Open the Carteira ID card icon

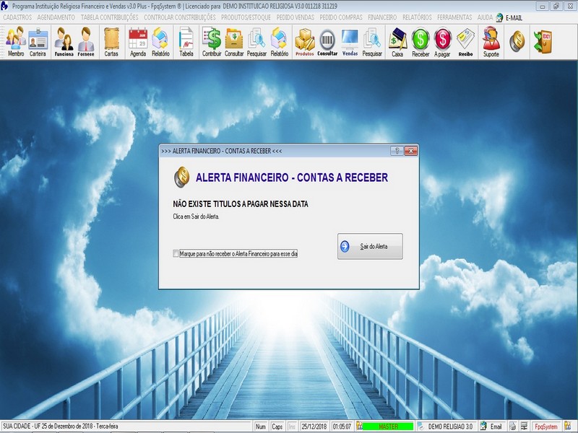click(x=38, y=42)
